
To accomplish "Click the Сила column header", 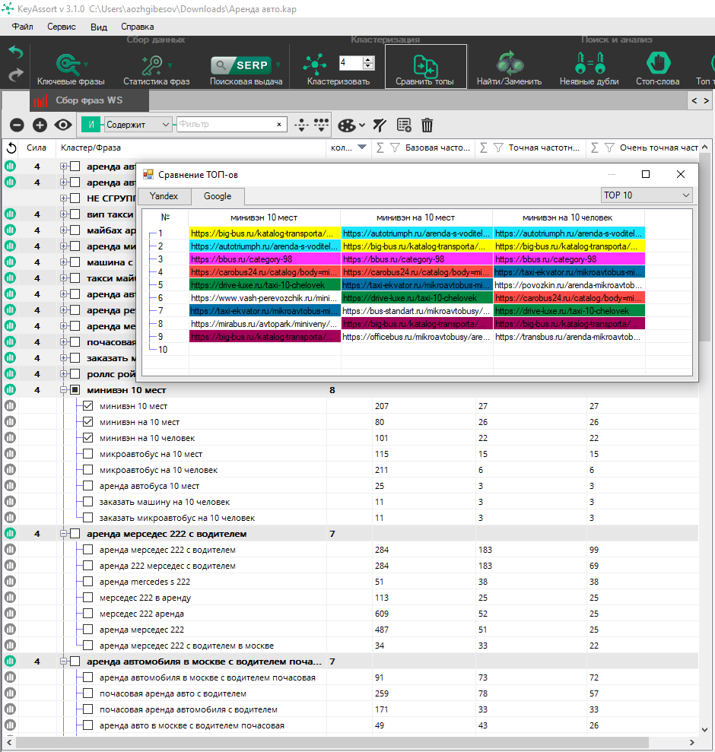I will pyautogui.click(x=37, y=148).
